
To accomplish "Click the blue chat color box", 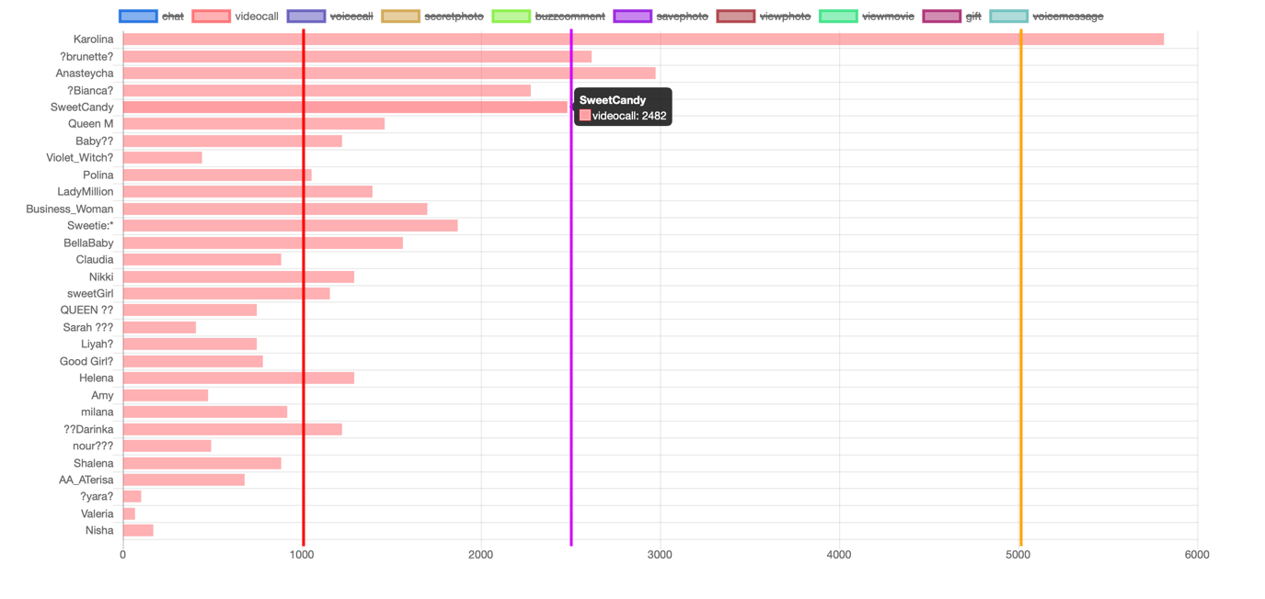I will (x=138, y=16).
